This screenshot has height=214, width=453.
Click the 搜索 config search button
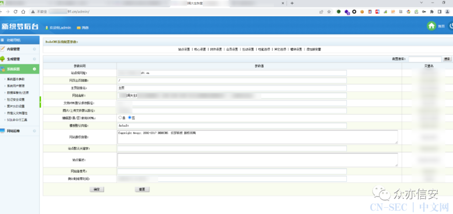[x=447, y=59]
